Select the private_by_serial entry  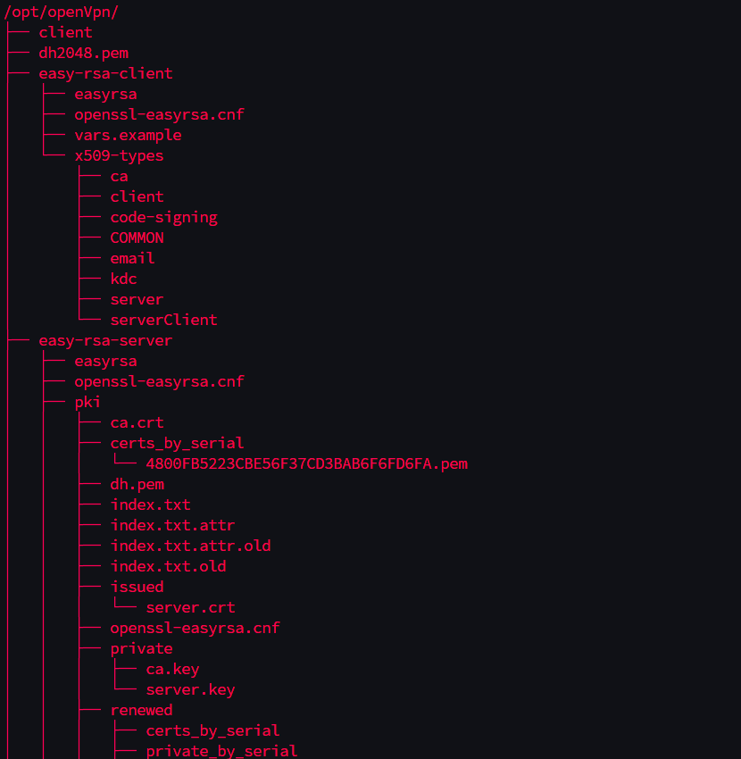221,751
